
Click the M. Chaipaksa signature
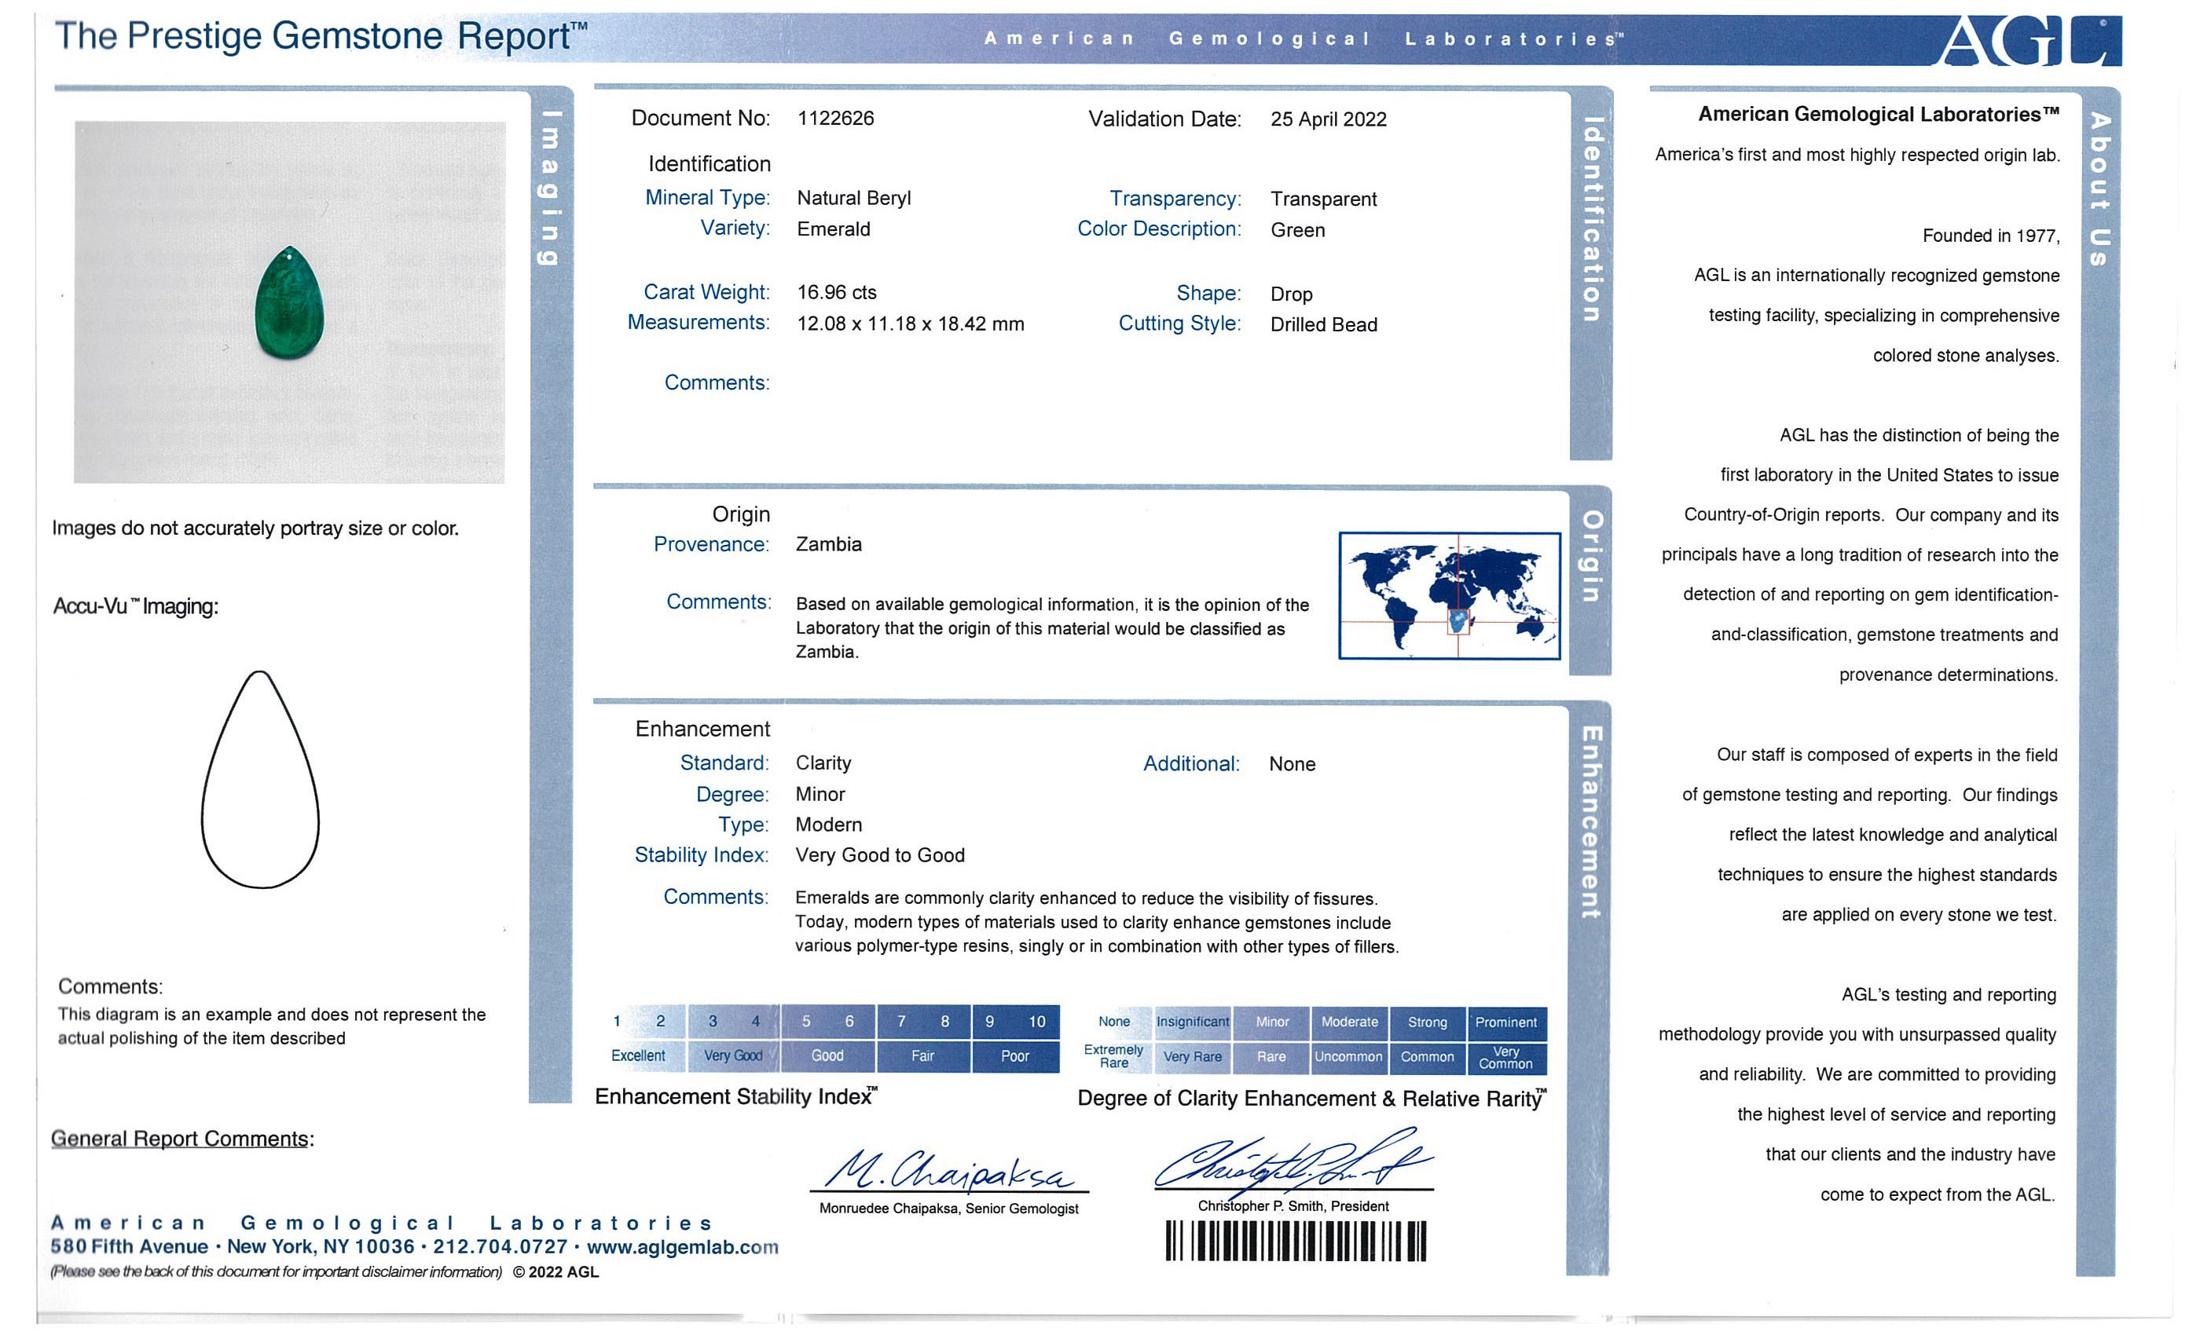948,1170
